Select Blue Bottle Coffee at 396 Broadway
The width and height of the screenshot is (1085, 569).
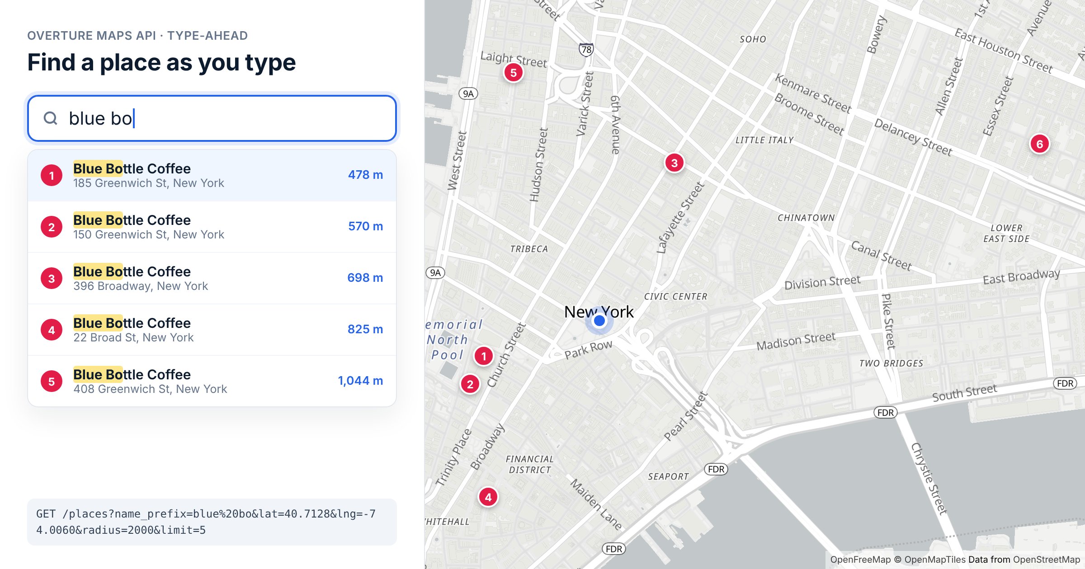click(x=212, y=278)
